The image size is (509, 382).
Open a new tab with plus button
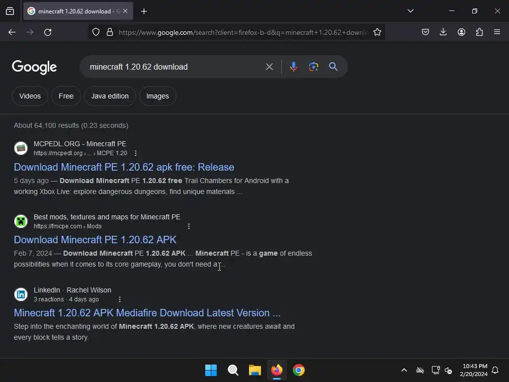click(x=144, y=11)
